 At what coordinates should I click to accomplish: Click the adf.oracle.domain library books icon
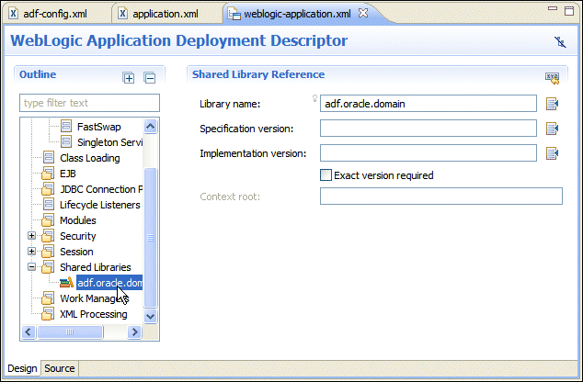[66, 283]
